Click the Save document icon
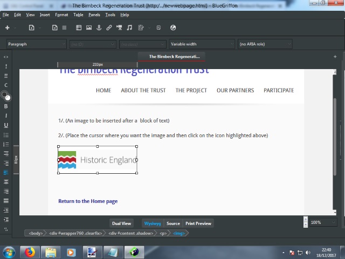Image resolution: width=345 pixels, height=259 pixels. pos(54,28)
